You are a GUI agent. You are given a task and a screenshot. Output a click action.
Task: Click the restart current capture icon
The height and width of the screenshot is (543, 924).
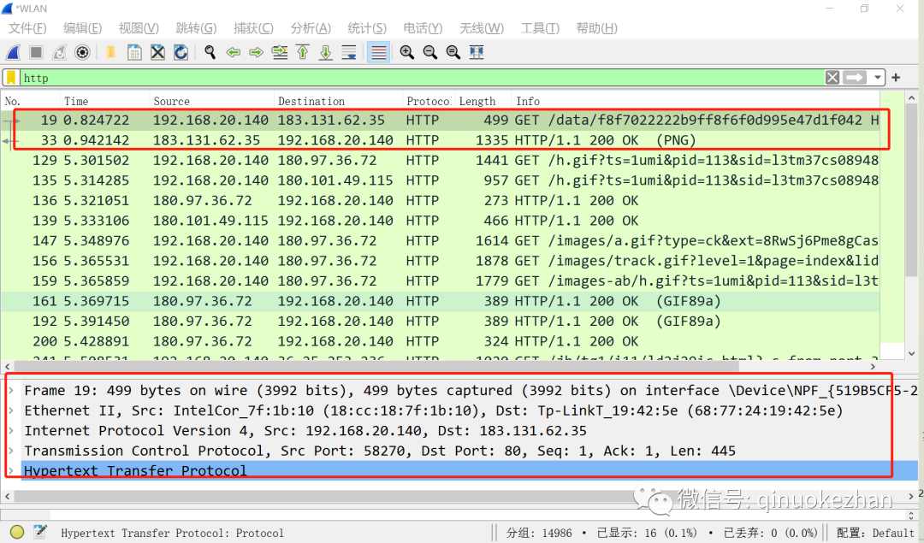coord(57,52)
